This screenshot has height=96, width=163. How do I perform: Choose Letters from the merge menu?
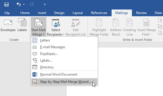(64, 40)
